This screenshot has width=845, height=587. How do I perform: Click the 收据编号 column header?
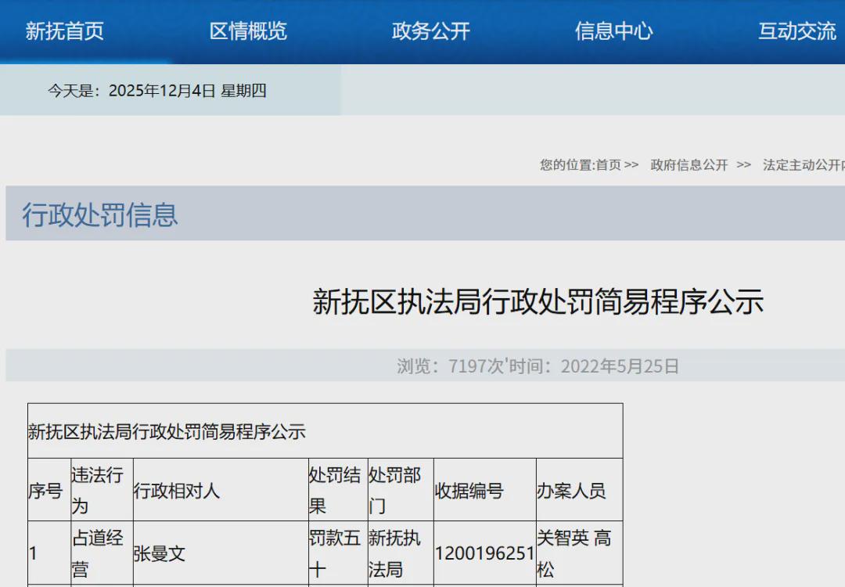(x=469, y=491)
